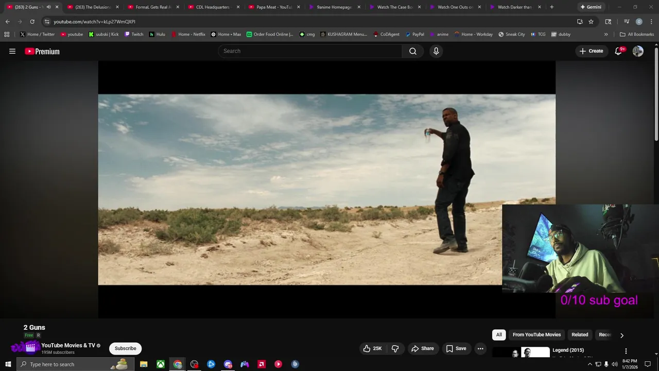Open YouTube notifications bell

(618, 51)
